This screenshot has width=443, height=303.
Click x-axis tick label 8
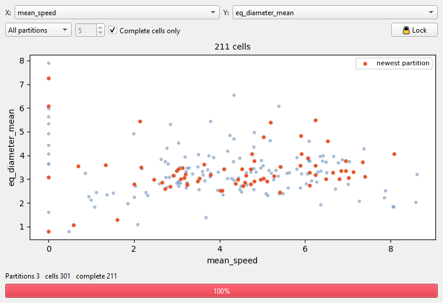391,249
